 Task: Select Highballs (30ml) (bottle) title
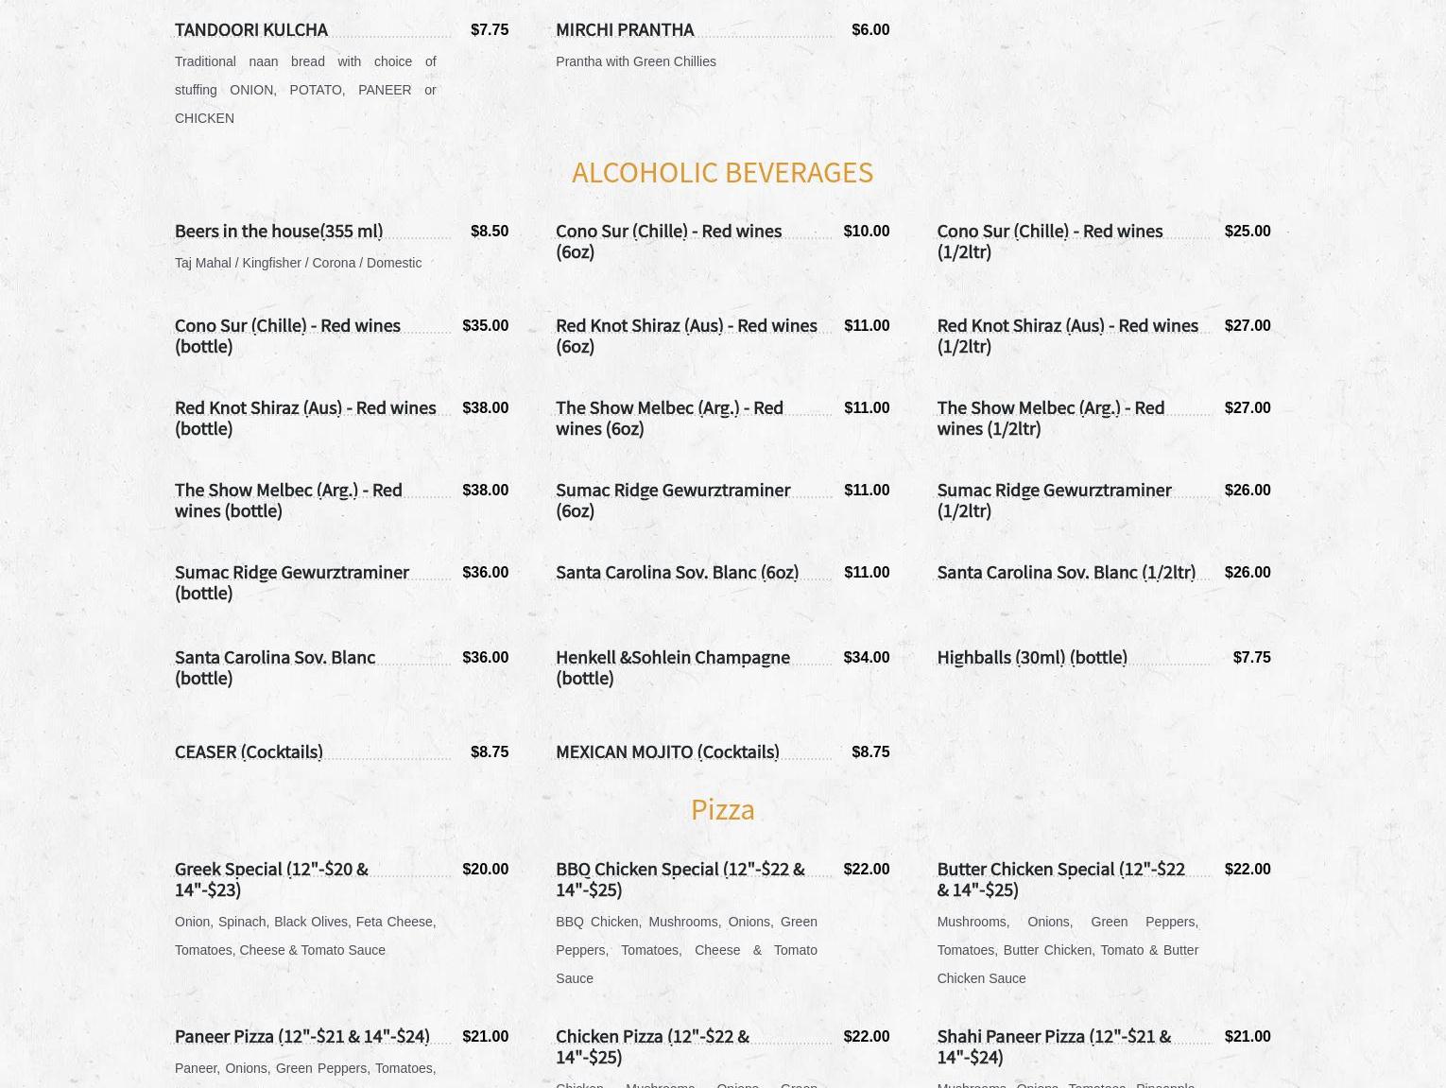[1032, 657]
